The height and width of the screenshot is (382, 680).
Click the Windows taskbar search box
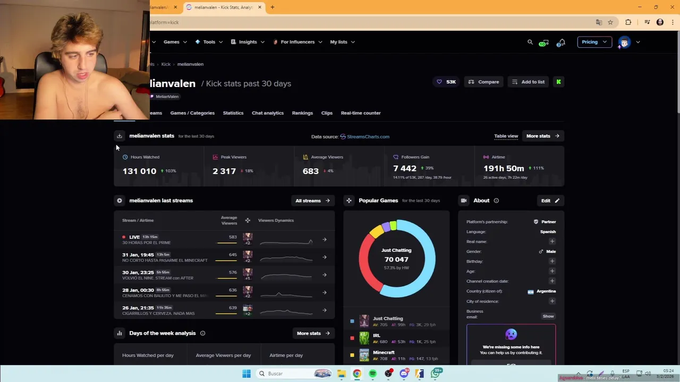pyautogui.click(x=293, y=374)
